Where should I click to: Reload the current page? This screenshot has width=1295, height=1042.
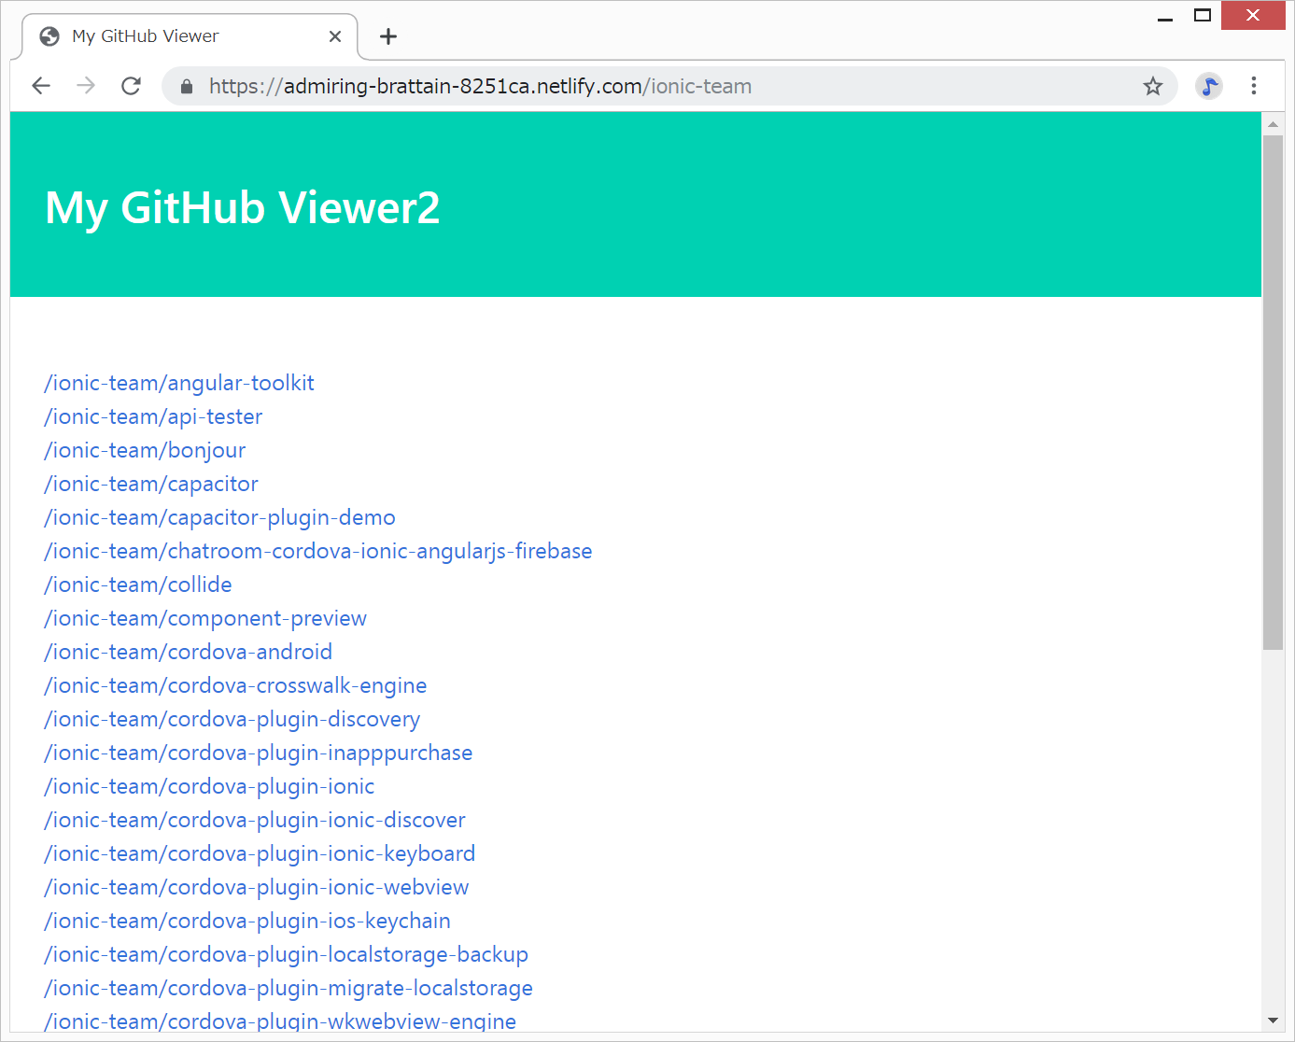tap(131, 86)
